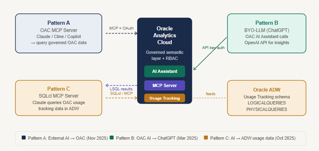This screenshot has width=319, height=151.
Task: Click the BYO-LLM (ChatGPT) label
Action: [267, 30]
